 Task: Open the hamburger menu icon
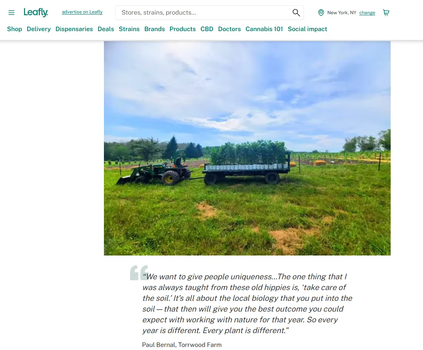[11, 12]
